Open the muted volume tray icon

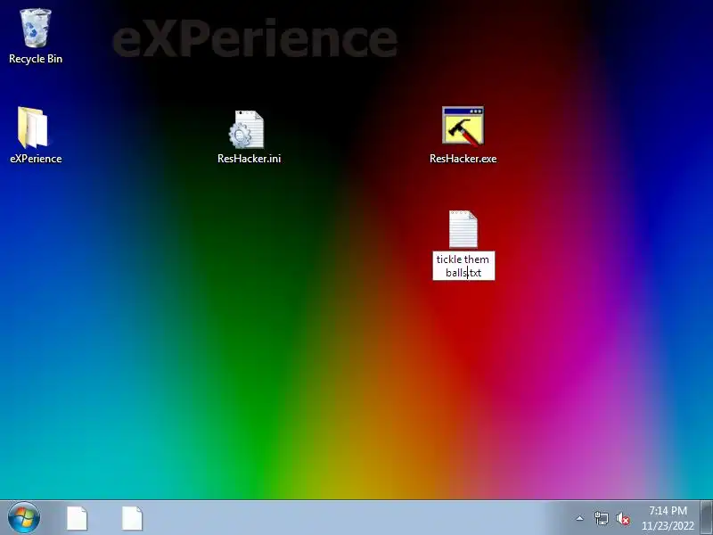623,519
